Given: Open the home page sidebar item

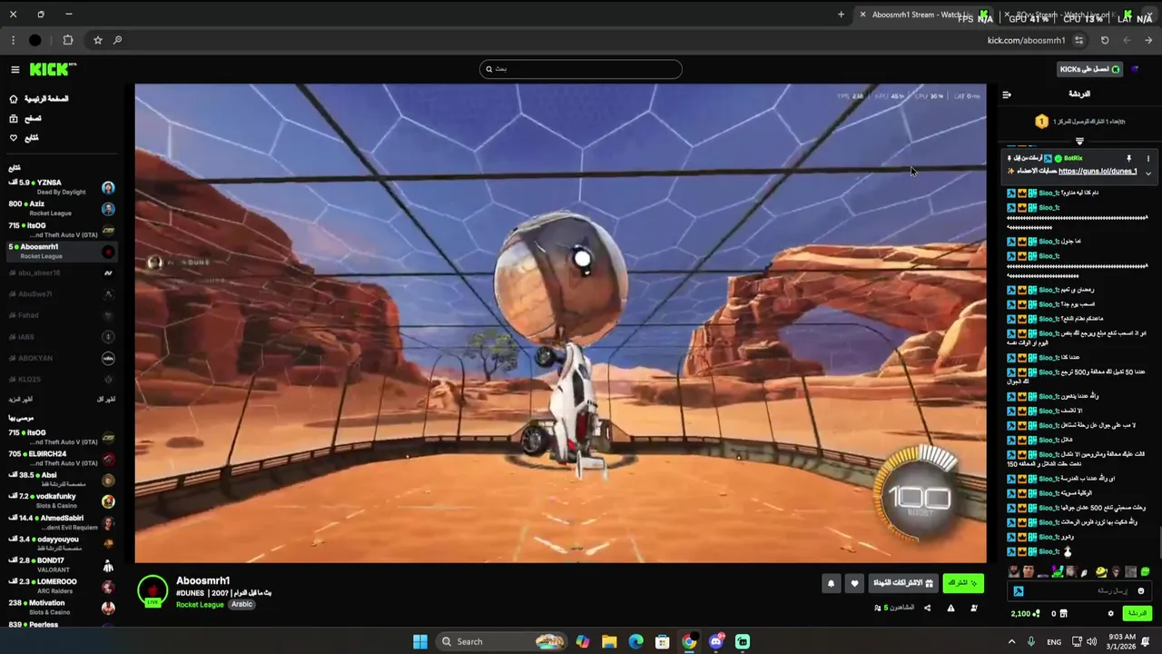Looking at the screenshot, I should 39,99.
